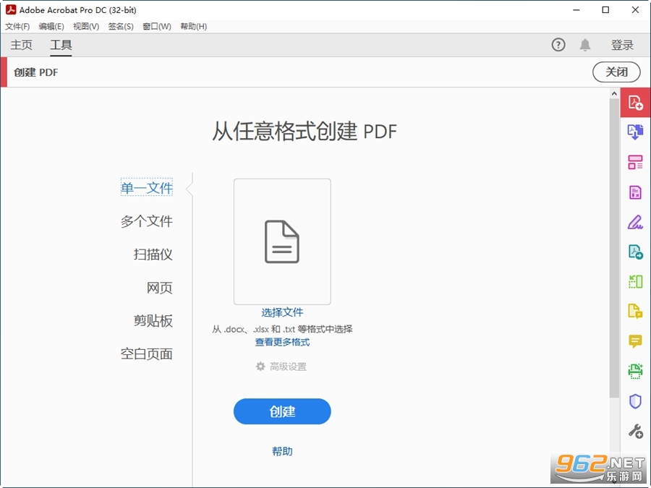The height and width of the screenshot is (488, 651).
Task: Click the blue 创建 button
Action: click(282, 411)
